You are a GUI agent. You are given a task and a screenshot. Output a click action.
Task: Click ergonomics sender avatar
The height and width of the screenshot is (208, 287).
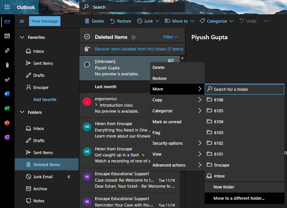pyautogui.click(x=87, y=102)
